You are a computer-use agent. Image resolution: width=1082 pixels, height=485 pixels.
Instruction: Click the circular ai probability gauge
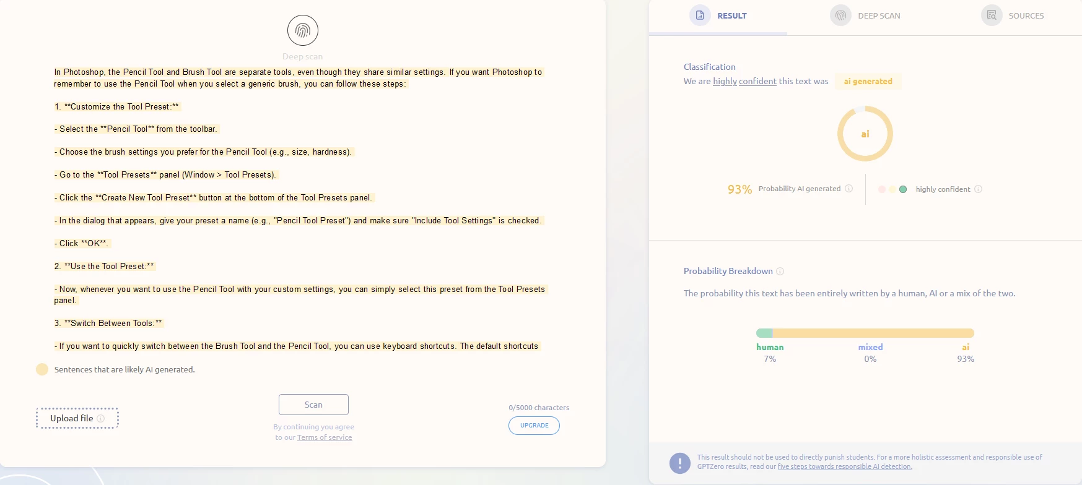coord(865,134)
